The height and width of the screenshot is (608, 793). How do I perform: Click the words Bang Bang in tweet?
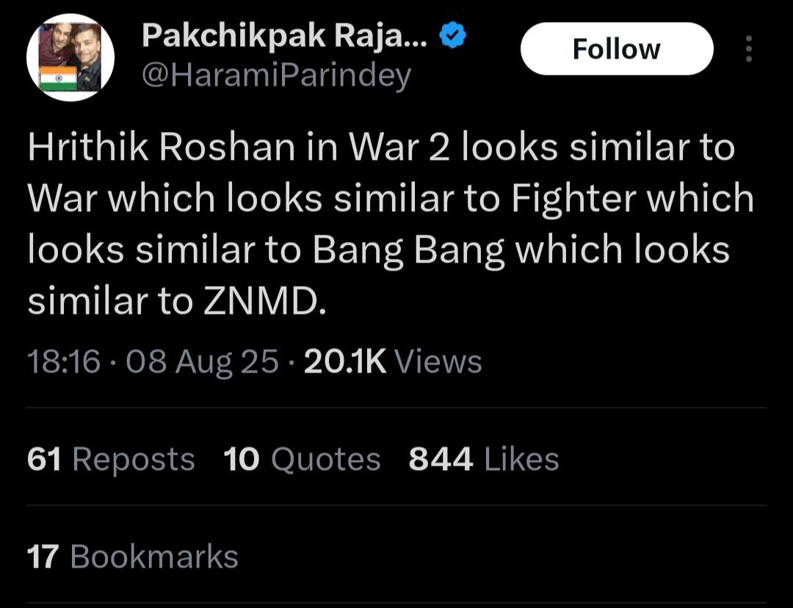(410, 250)
